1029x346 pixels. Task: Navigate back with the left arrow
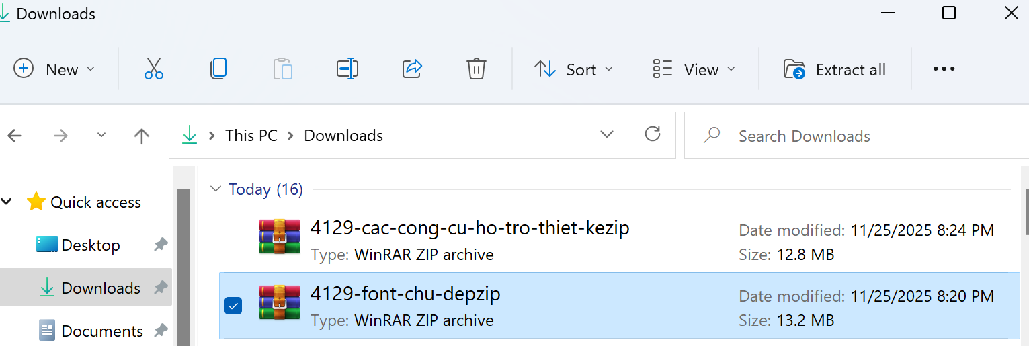tap(15, 136)
